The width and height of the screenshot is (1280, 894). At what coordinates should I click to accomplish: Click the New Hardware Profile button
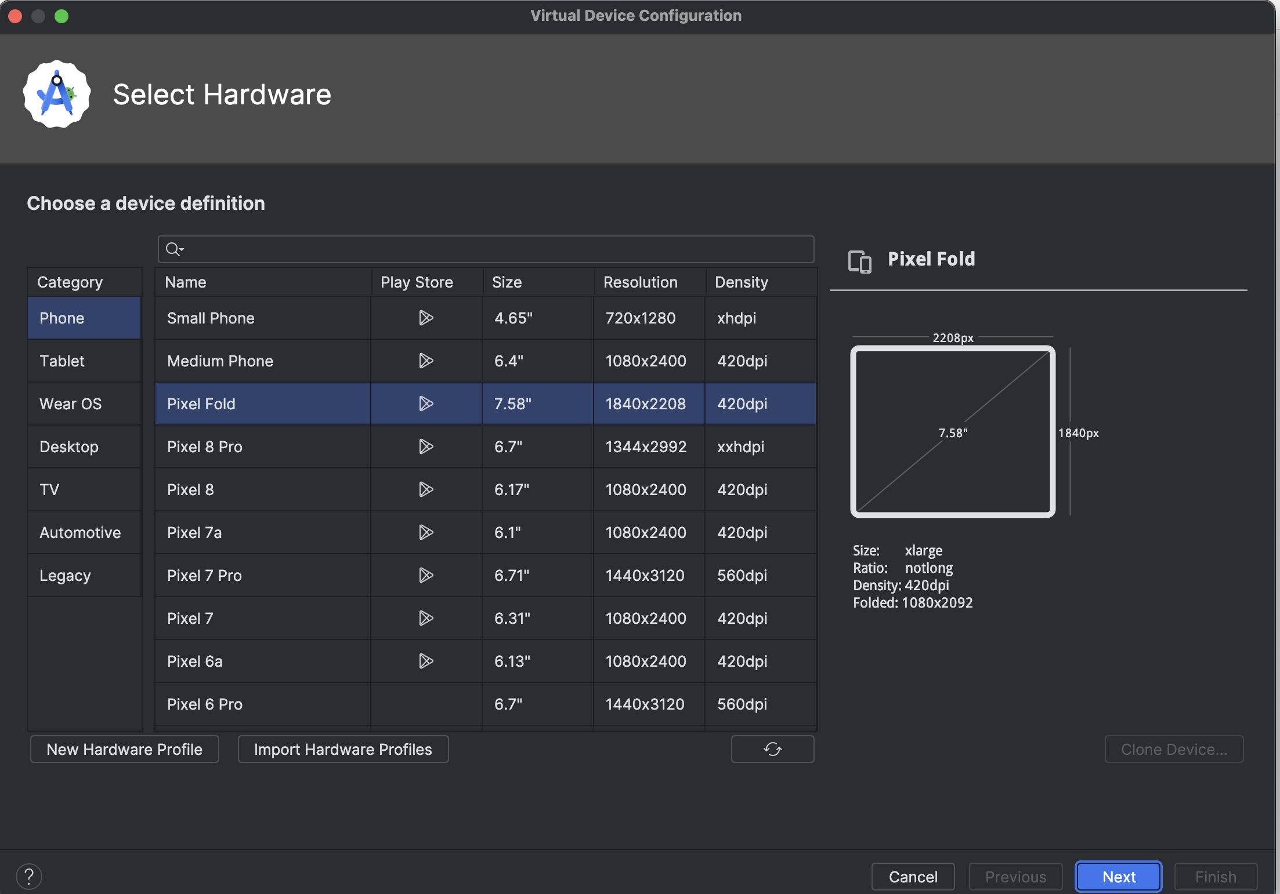point(125,749)
